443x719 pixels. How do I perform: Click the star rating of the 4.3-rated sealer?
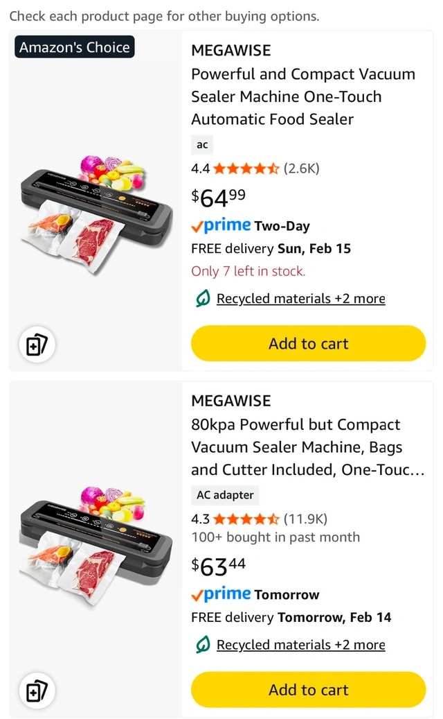pos(246,519)
